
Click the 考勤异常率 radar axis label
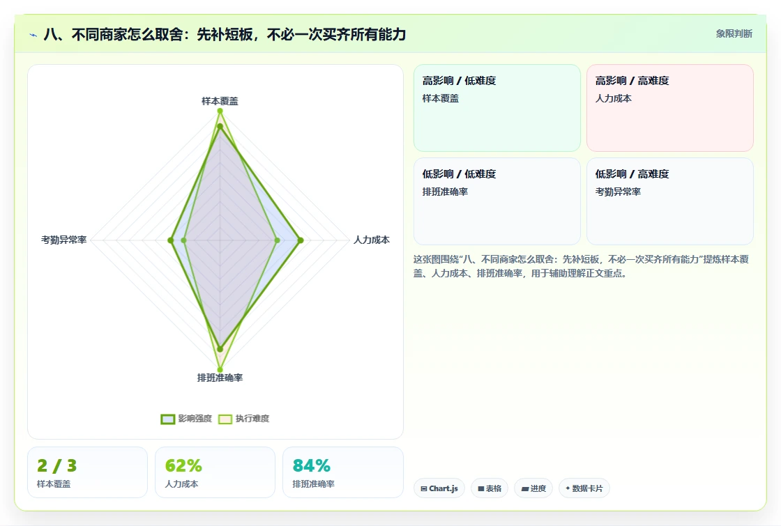[x=63, y=240]
